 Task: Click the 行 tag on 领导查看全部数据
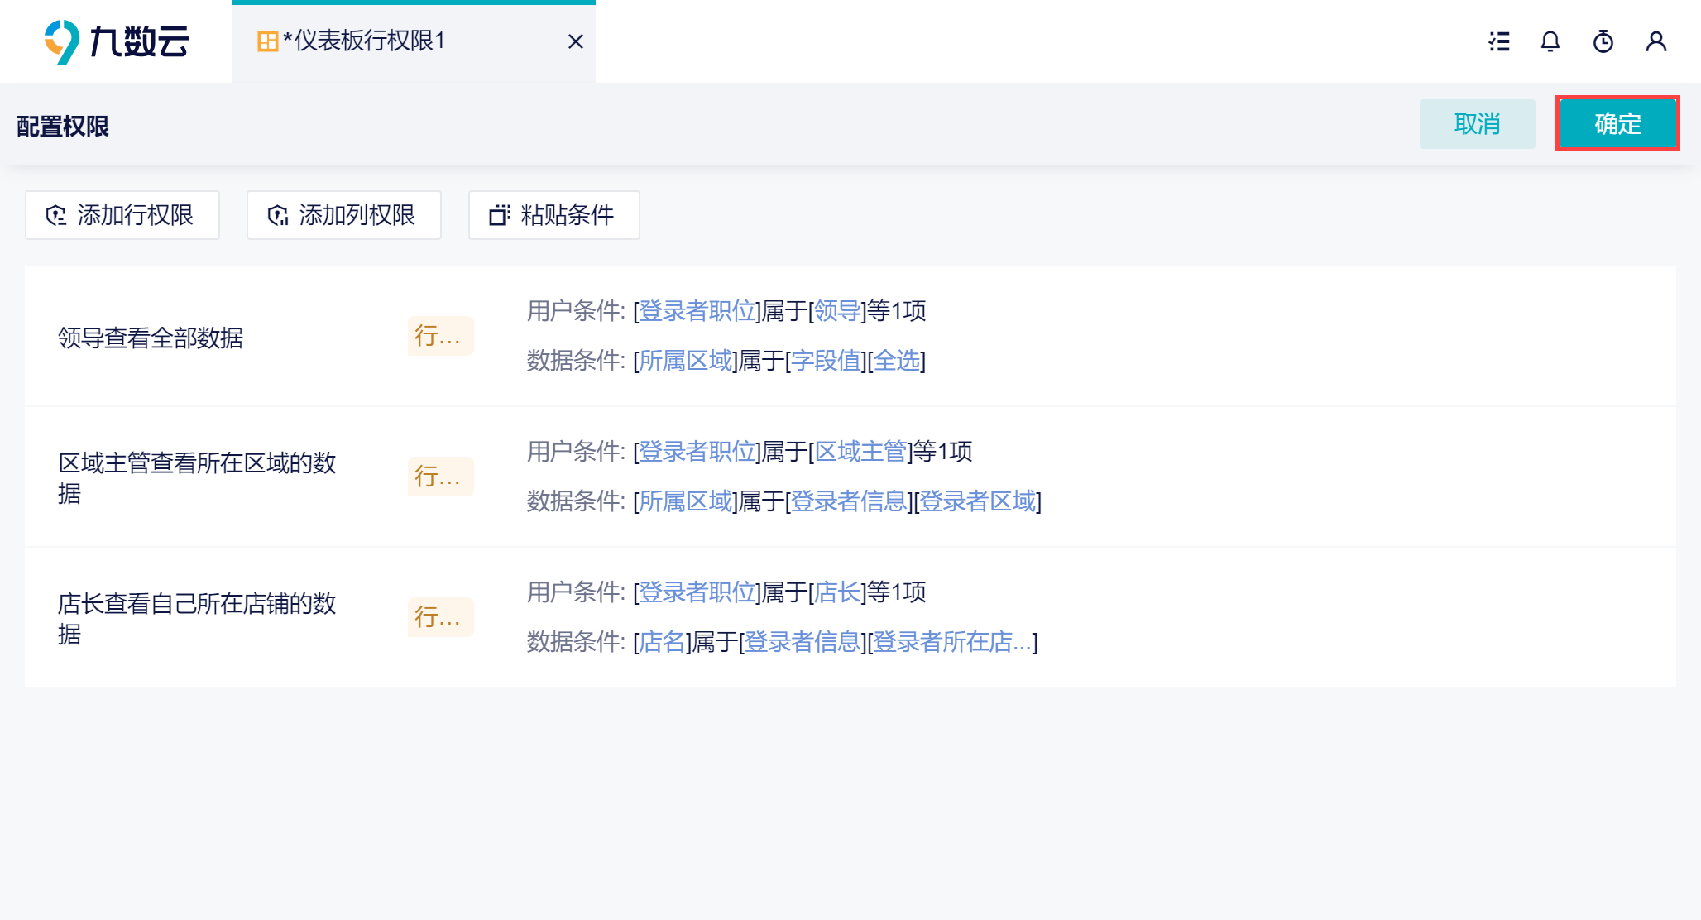440,336
